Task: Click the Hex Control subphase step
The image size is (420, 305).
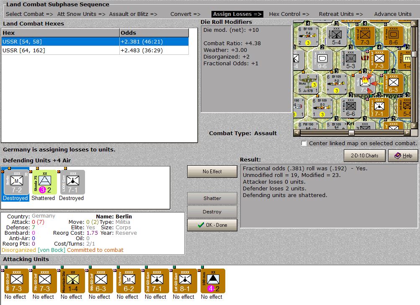Action: pyautogui.click(x=289, y=14)
